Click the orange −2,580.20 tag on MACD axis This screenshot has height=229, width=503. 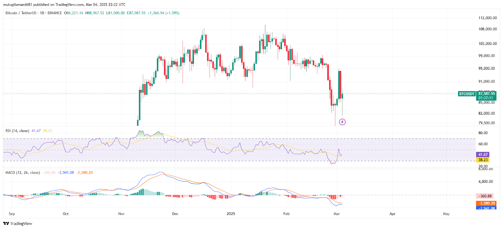tap(486, 203)
